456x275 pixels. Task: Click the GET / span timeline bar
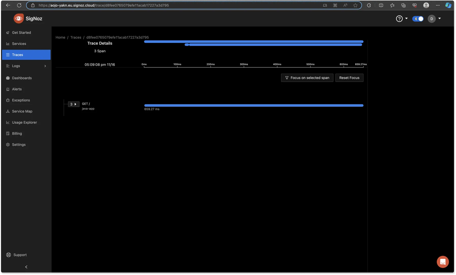pos(254,105)
